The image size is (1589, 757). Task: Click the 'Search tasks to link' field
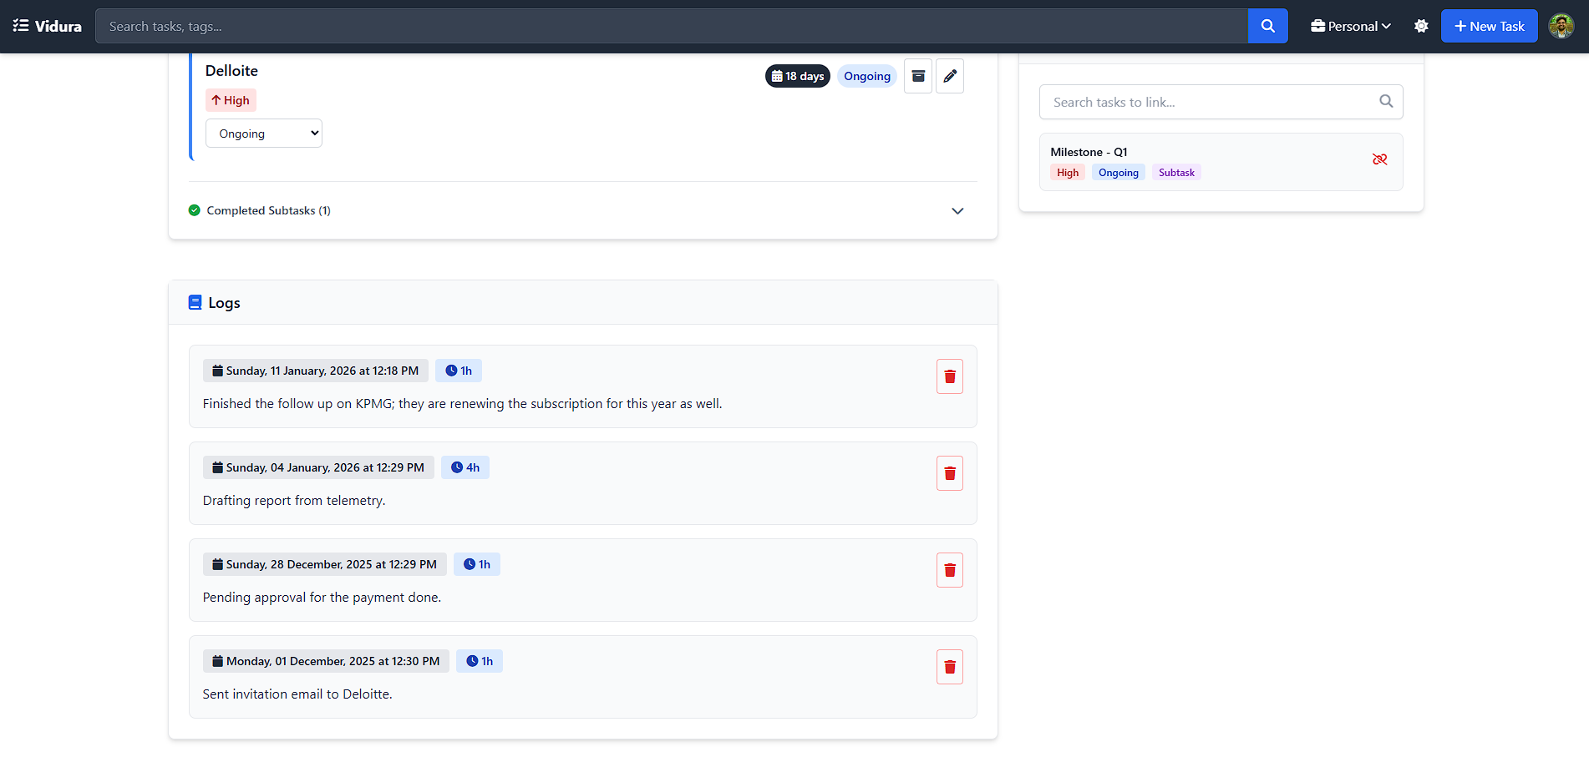pos(1203,101)
